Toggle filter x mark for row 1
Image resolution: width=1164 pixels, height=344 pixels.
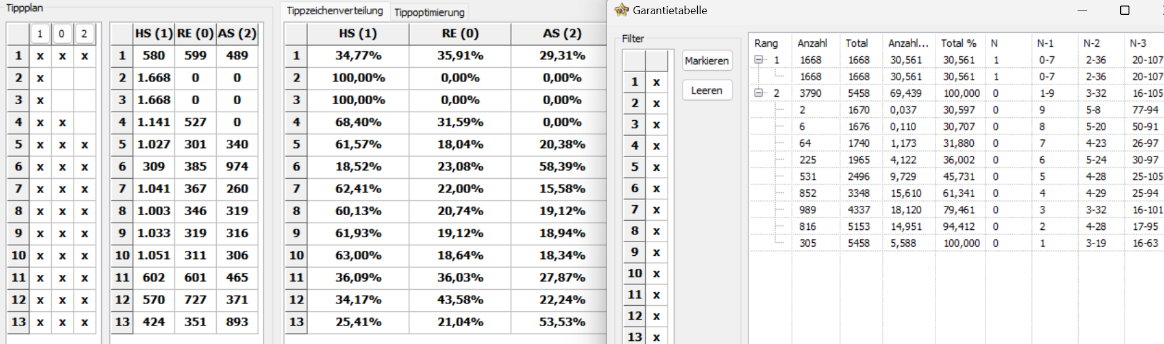click(656, 82)
